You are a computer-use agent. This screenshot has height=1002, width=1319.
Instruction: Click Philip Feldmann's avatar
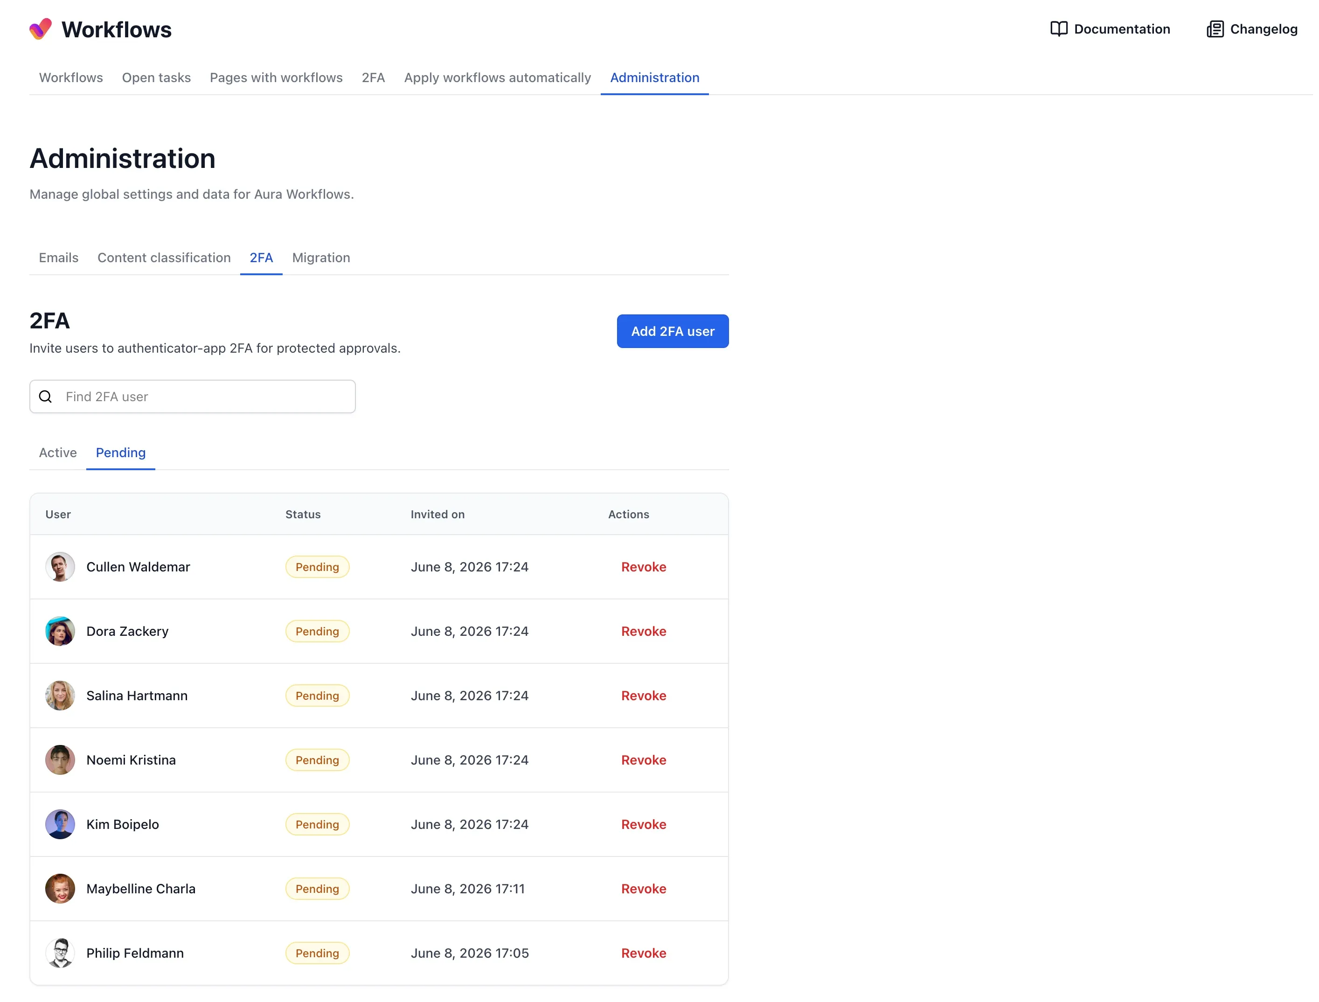[x=60, y=953]
